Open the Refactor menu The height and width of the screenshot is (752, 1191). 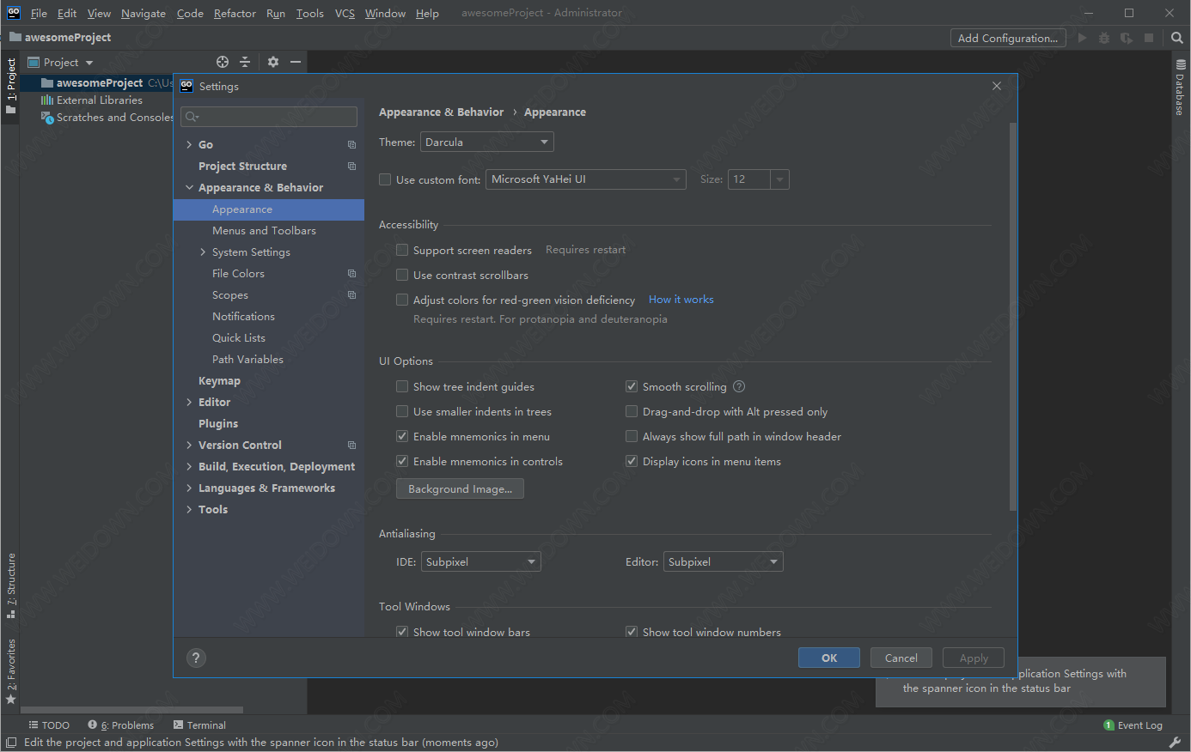(x=235, y=13)
